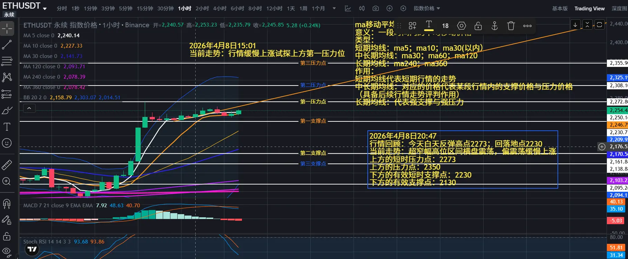
Task: Delete the selected drawing with trash icon
Action: point(511,26)
